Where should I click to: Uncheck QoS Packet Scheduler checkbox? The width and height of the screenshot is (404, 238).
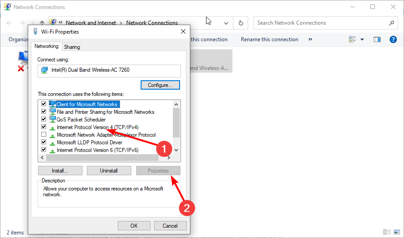[43, 119]
